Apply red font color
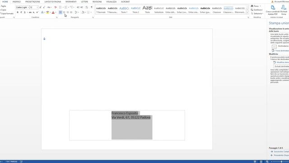This screenshot has width=289, height=163. [x=53, y=12]
